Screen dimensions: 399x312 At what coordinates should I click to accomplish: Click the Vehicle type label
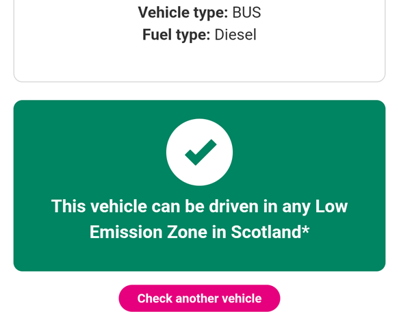tap(183, 12)
